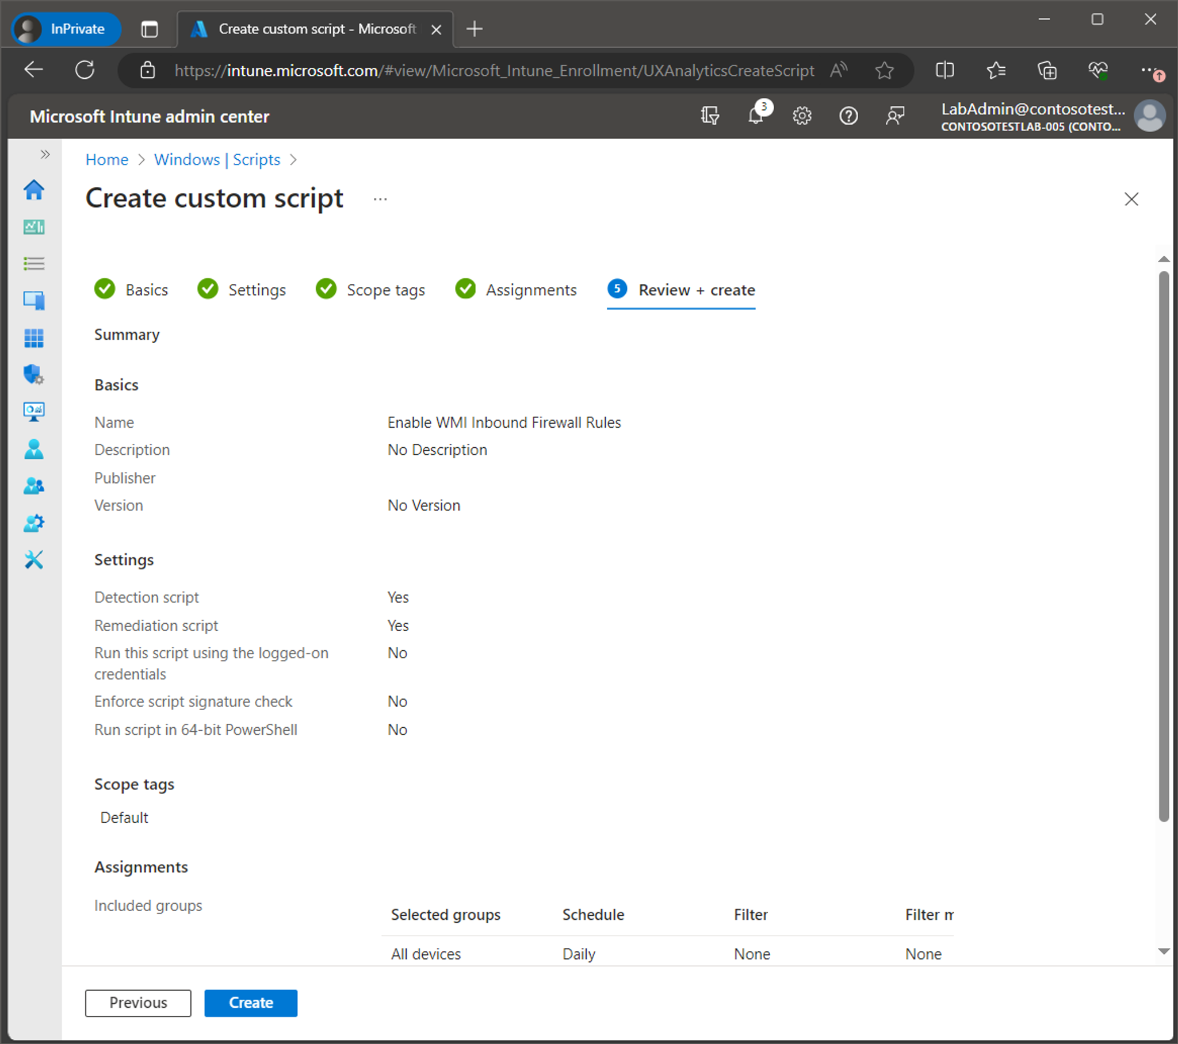Open a new browser tab

pyautogui.click(x=474, y=29)
